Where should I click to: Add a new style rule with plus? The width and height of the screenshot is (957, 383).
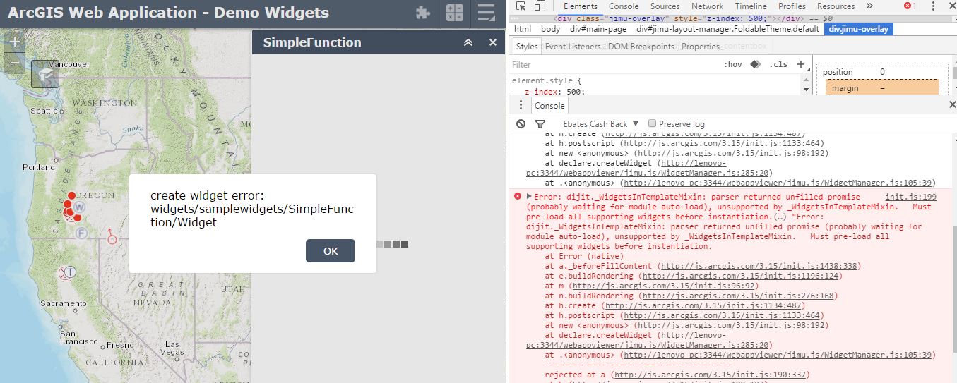(x=800, y=64)
